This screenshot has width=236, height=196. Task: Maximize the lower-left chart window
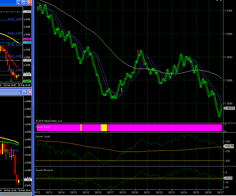(x=25, y=92)
